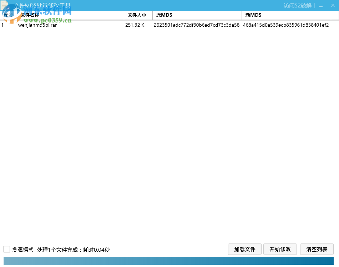Select the new MD5 value 468a415d0a539ecb835961d838401ef2
Image resolution: width=339 pixels, height=267 pixels.
click(x=286, y=25)
